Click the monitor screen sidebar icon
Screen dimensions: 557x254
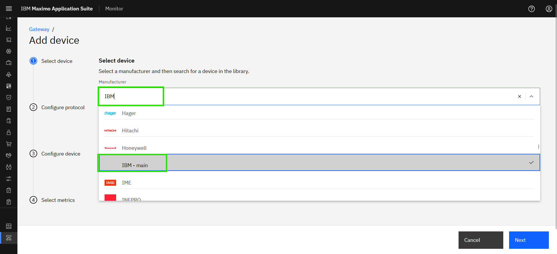pyautogui.click(x=9, y=40)
